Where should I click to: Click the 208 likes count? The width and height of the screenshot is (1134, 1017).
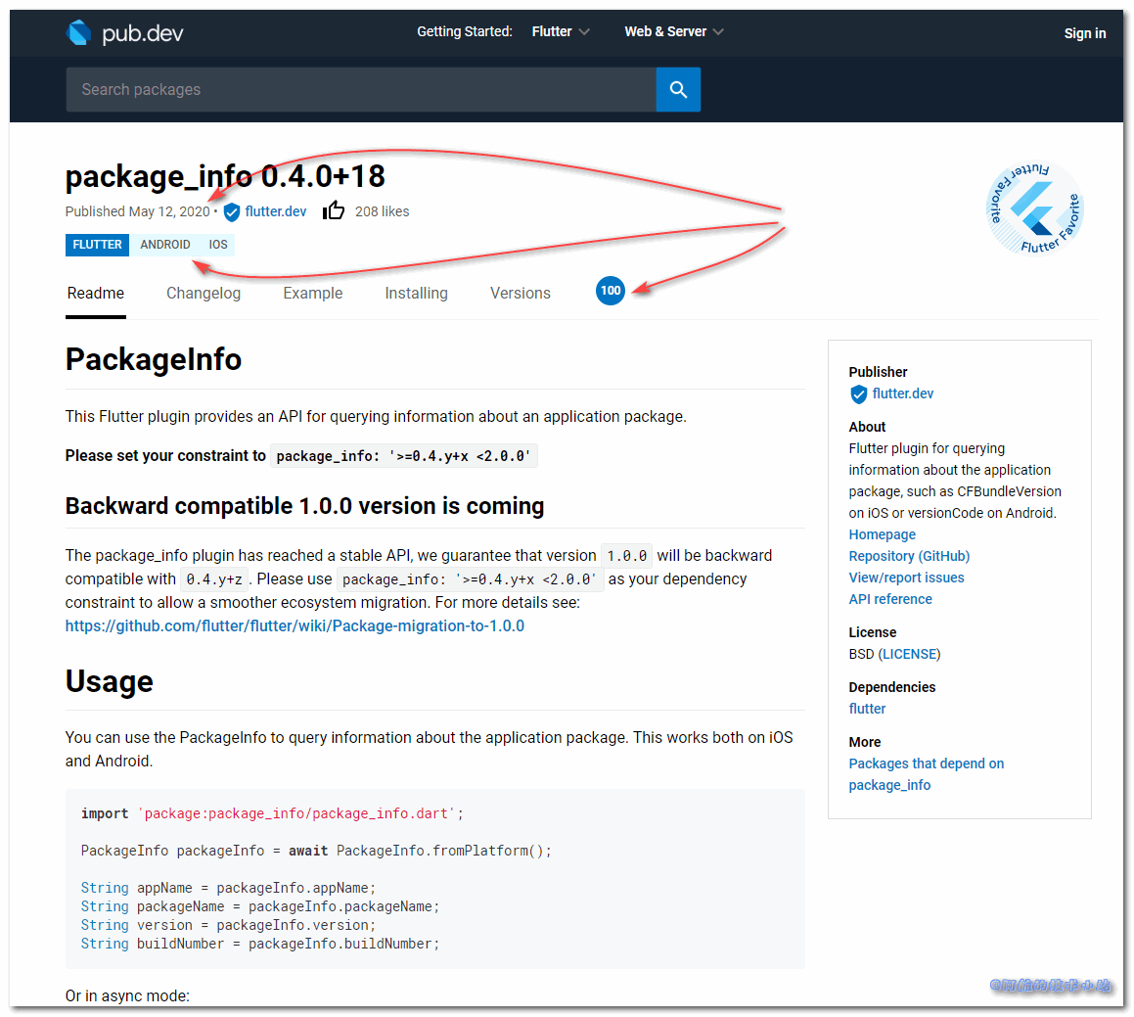pyautogui.click(x=382, y=211)
